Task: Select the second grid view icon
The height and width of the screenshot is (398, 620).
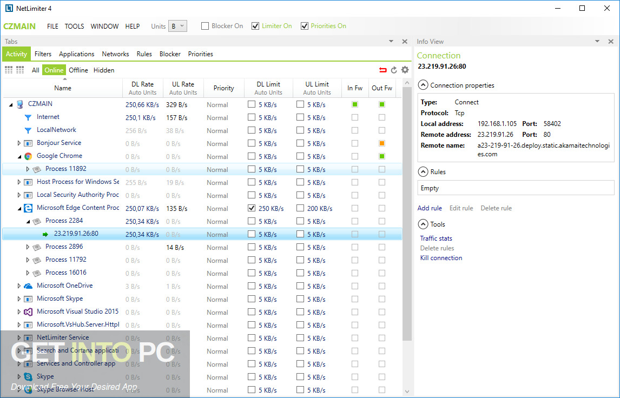Action: pos(20,70)
